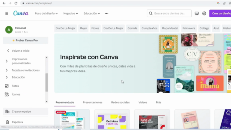Viewport: 231px width, 130px height.
Task: Click The Healthy Foodie template image
Action: (x=197, y=40)
